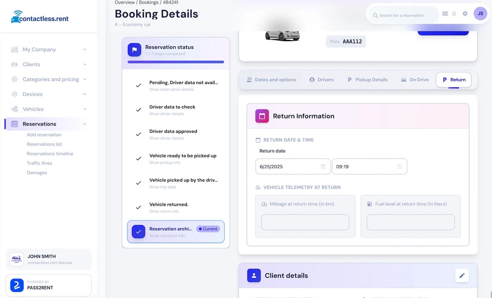The height and width of the screenshot is (298, 492).
Task: Click the reservation status progress bar
Action: pos(176,62)
